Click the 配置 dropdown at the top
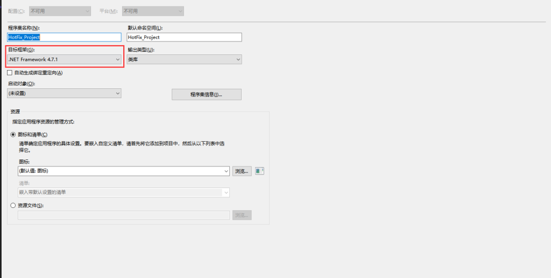The image size is (551, 278). point(58,11)
